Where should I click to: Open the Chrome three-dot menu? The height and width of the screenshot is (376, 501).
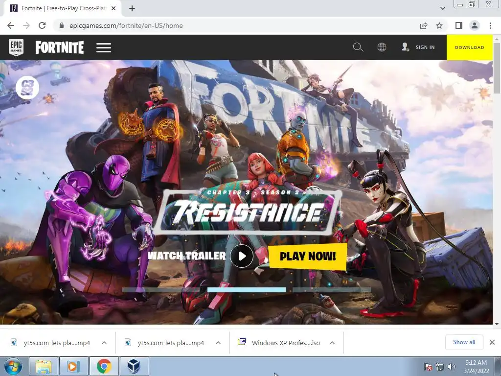pyautogui.click(x=490, y=25)
